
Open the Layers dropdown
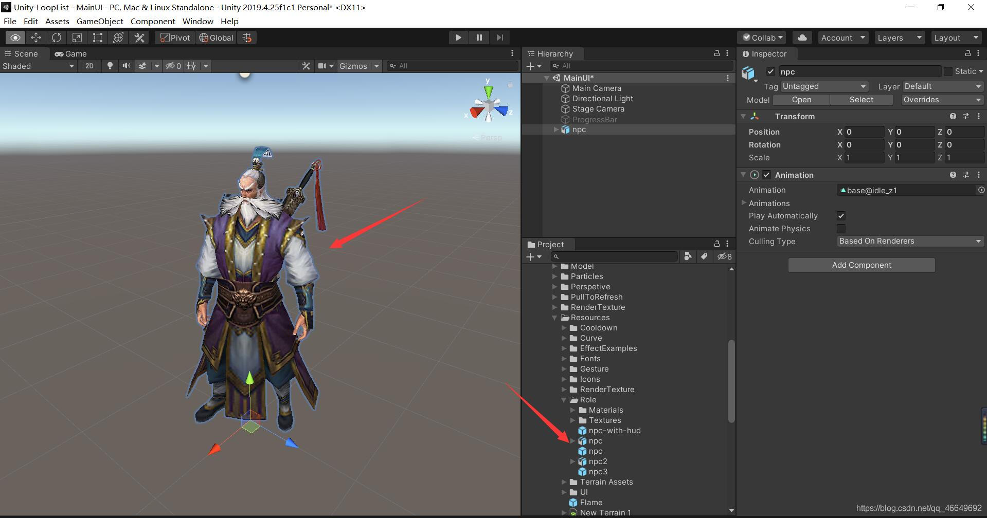click(899, 38)
